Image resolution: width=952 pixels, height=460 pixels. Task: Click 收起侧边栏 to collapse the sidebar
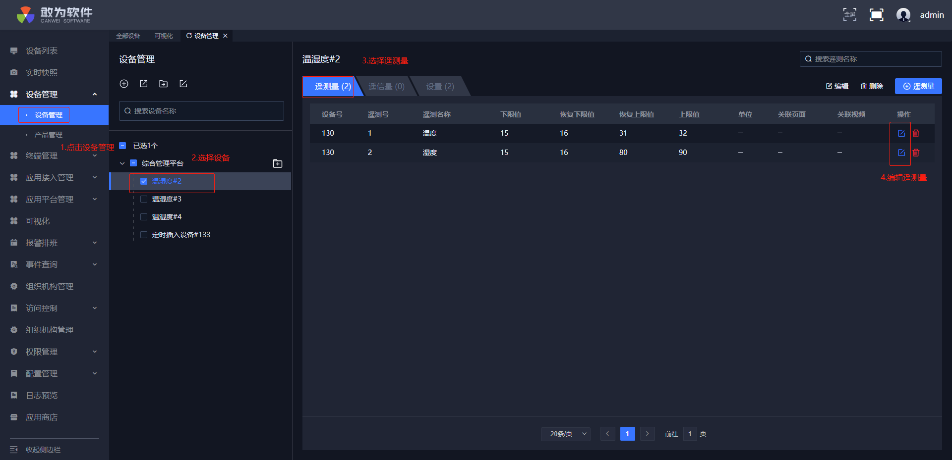pos(35,450)
